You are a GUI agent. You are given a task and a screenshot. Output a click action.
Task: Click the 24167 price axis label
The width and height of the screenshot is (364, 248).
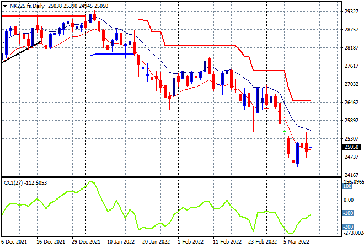point(351,175)
